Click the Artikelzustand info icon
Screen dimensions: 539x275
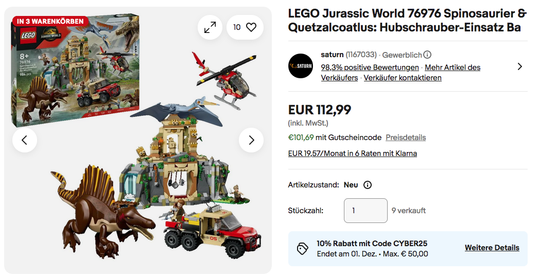point(368,185)
